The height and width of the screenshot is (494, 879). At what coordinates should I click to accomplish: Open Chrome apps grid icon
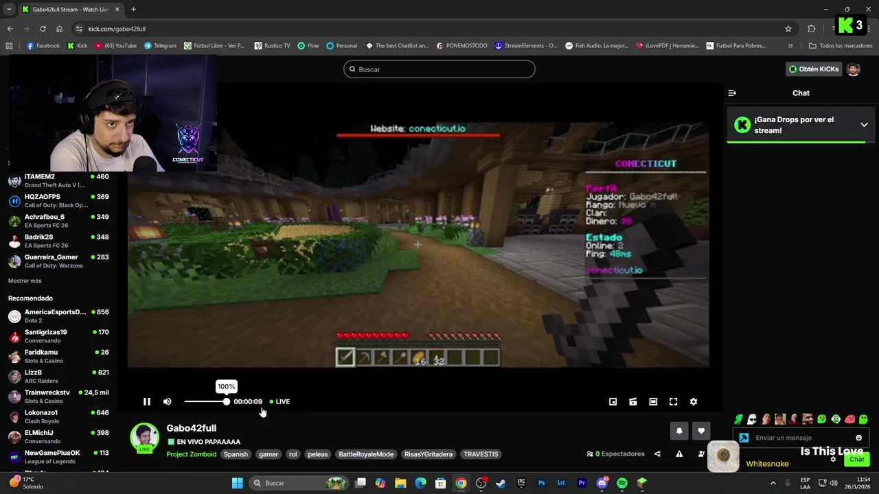[9, 46]
